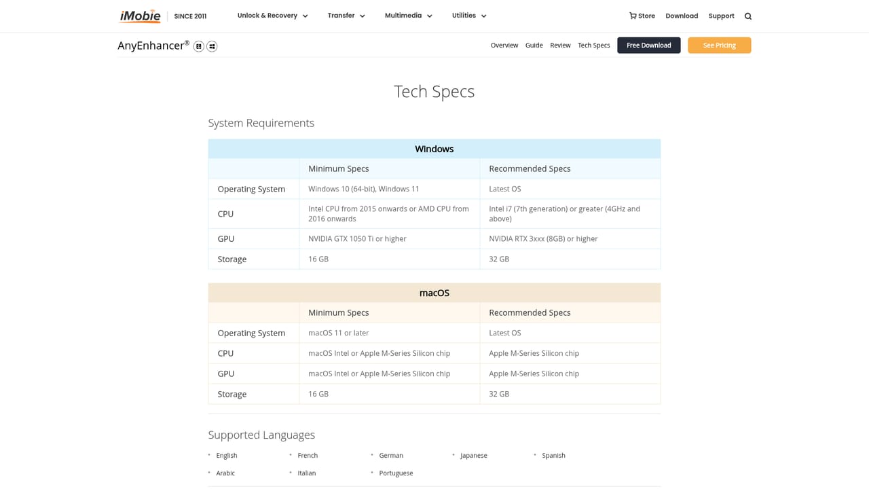Click the Free Download button
Viewport: 869px width, 489px height.
tap(649, 46)
